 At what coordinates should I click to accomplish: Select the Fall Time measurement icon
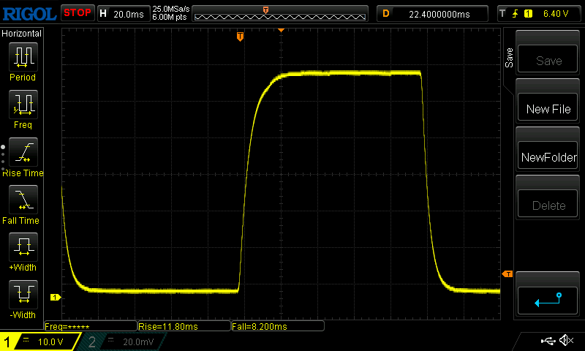pyautogui.click(x=23, y=199)
